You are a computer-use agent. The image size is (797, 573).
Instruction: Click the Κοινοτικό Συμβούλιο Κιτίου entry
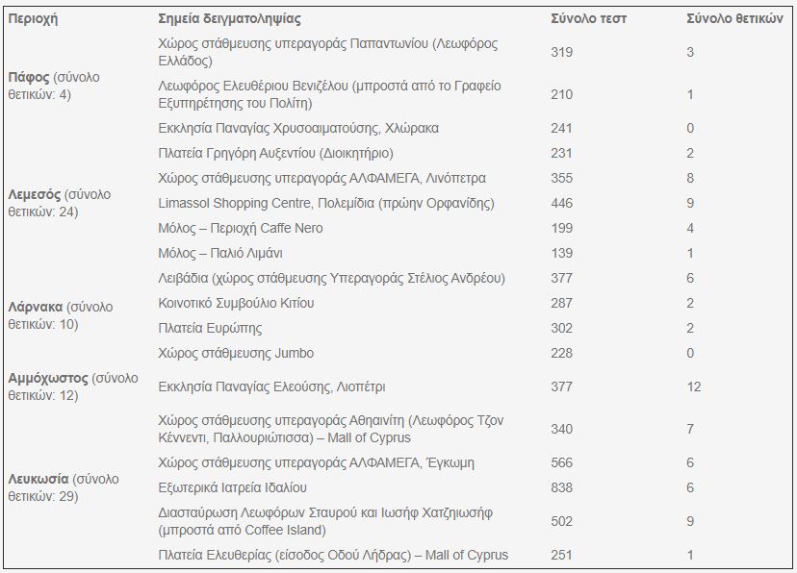[236, 303]
